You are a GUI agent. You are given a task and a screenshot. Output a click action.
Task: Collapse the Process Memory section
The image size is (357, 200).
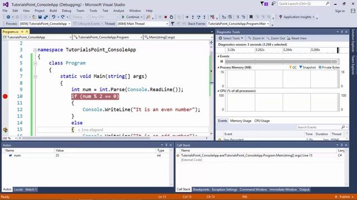pos(218,67)
